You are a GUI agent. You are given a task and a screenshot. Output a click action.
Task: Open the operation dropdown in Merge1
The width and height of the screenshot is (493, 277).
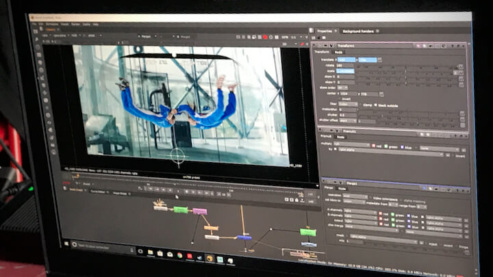(355, 196)
